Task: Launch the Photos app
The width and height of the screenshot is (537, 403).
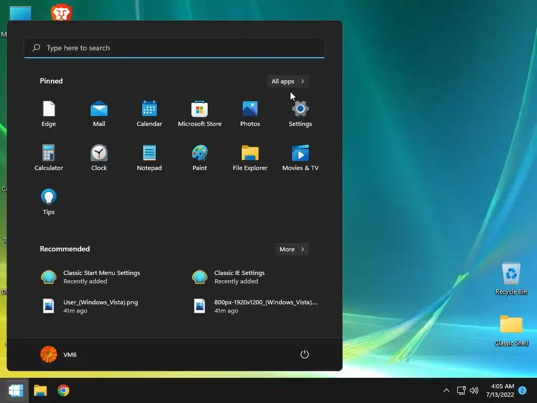Action: 250,114
